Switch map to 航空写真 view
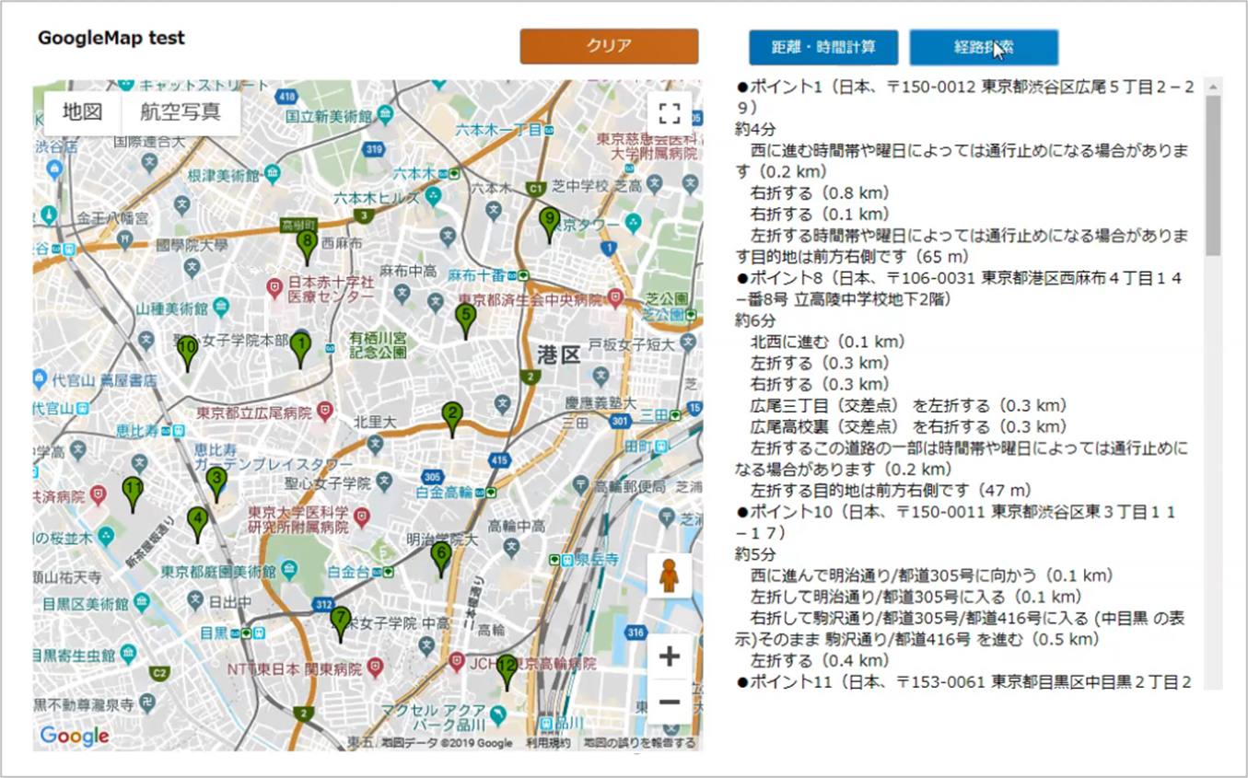 tap(181, 112)
